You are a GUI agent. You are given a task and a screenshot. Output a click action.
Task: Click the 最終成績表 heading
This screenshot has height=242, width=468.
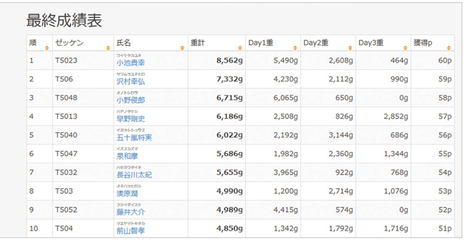64,21
